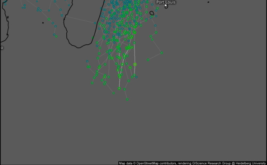Click the southern tip of Madagascar's coastline

[78, 48]
